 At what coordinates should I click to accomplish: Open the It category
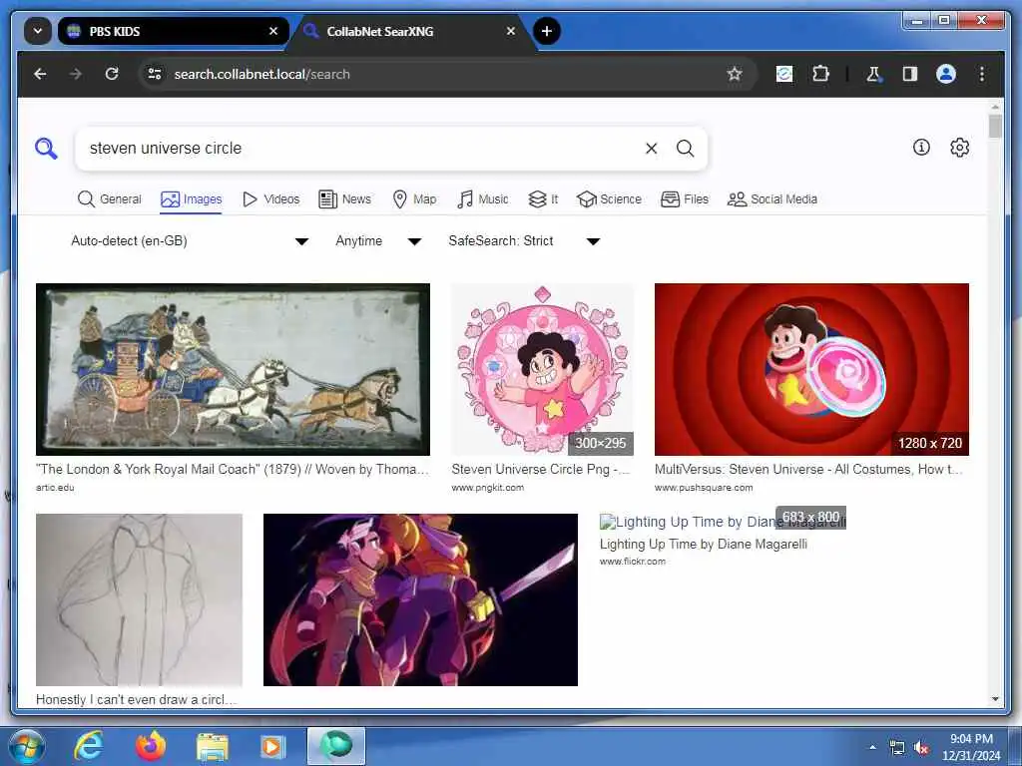point(543,199)
